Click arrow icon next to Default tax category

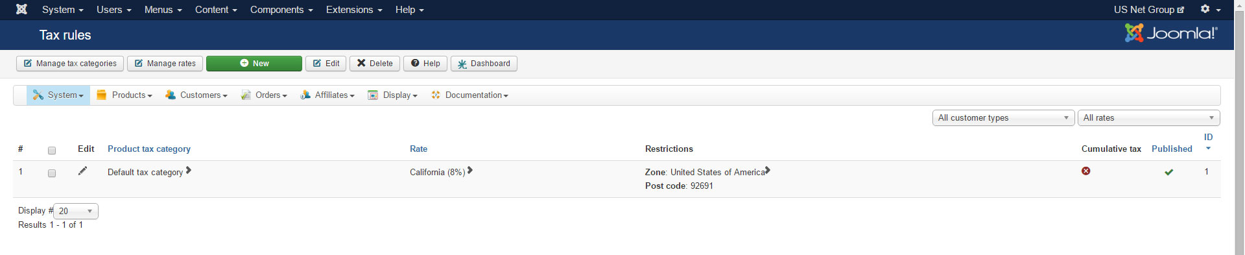pyautogui.click(x=189, y=171)
